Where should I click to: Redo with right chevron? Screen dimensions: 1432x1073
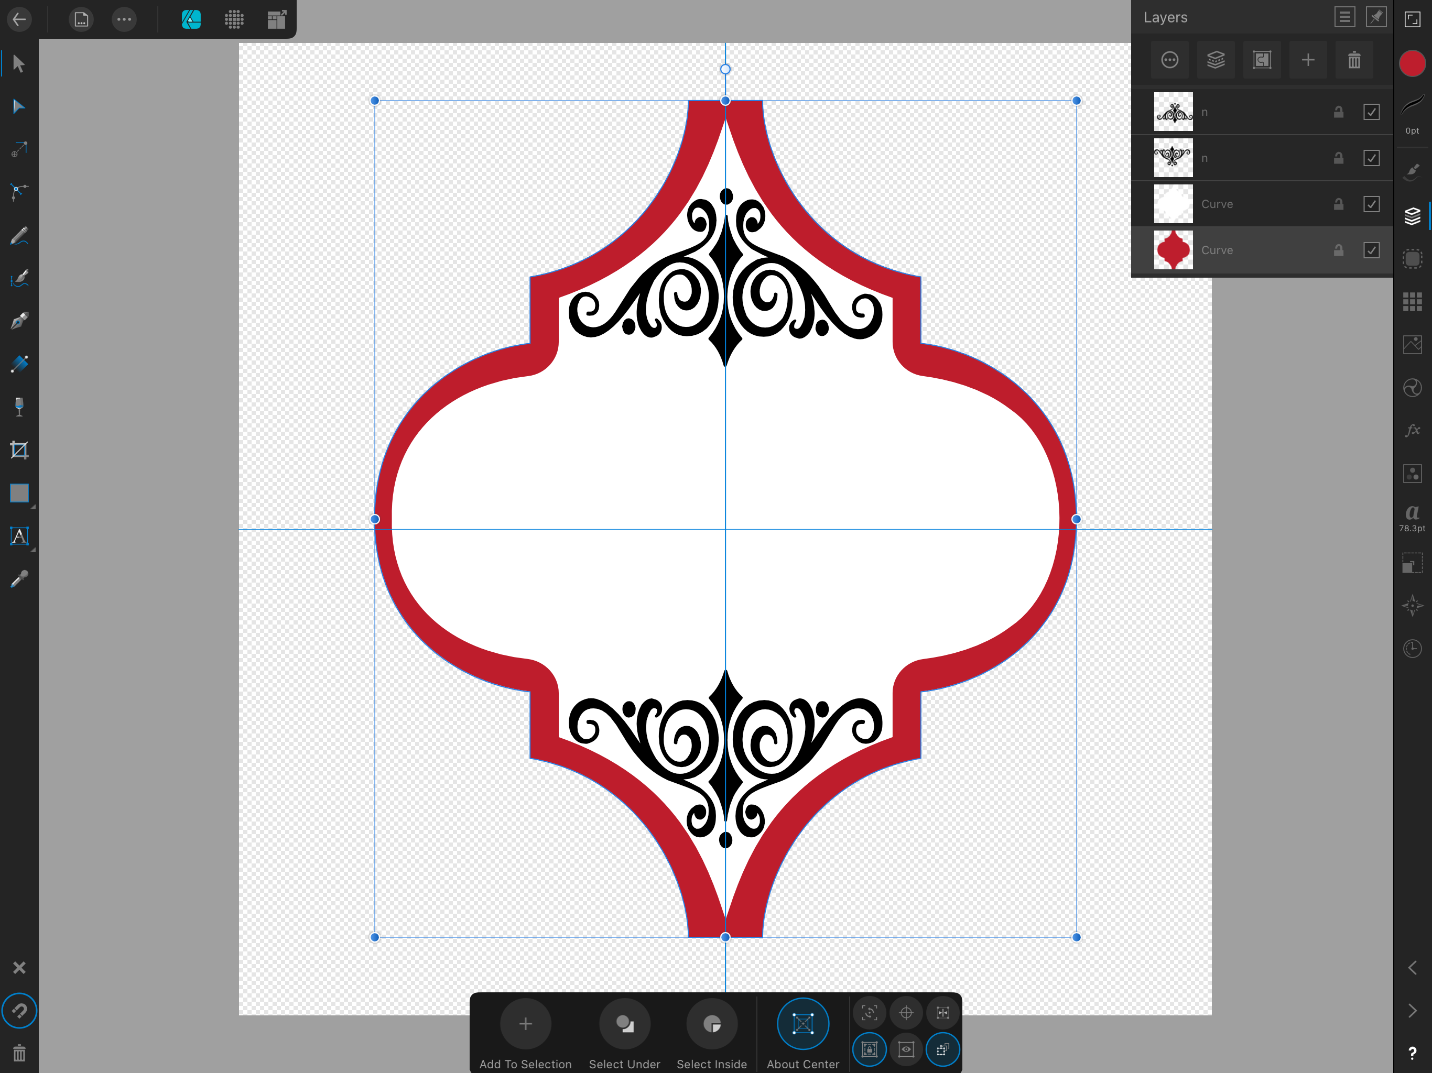click(x=1412, y=1010)
